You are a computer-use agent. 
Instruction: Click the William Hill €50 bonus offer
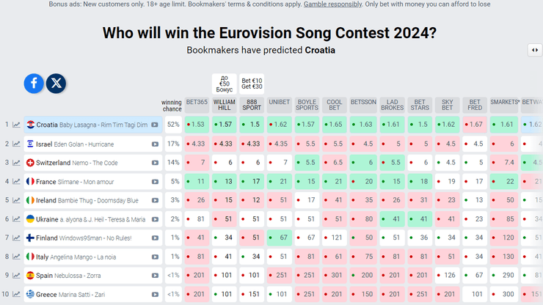point(224,84)
